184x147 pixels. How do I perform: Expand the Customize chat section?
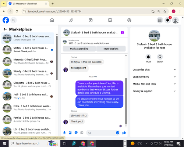click(154, 69)
